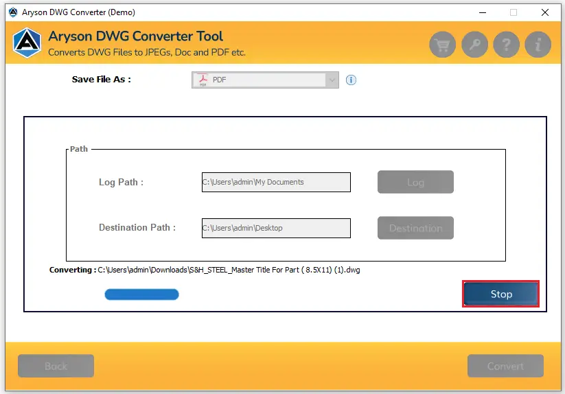Click the Aryson logo in the header
Viewport: 565px width, 394px height.
(27, 43)
